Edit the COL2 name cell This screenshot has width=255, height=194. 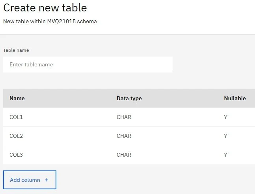pyautogui.click(x=17, y=136)
